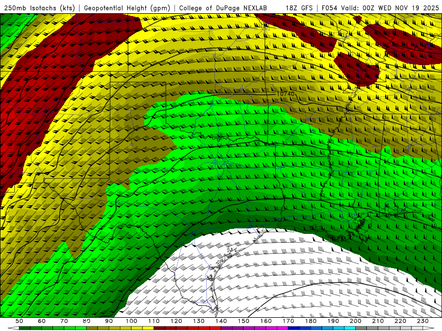This screenshot has height=331, width=442.
Task: Click the "18Z GFS" model run label
Action: [x=299, y=8]
